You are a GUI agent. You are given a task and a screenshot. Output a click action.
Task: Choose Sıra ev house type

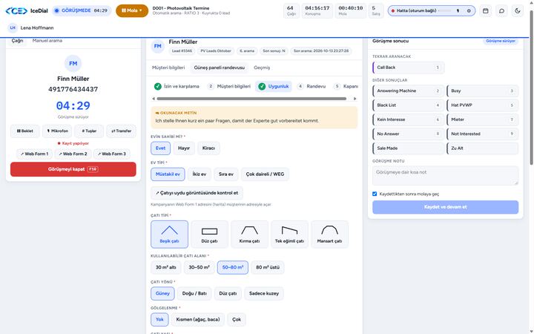[x=226, y=174]
